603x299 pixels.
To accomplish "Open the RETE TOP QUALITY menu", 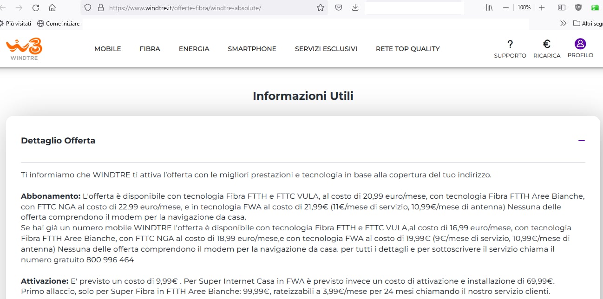I will tap(407, 49).
